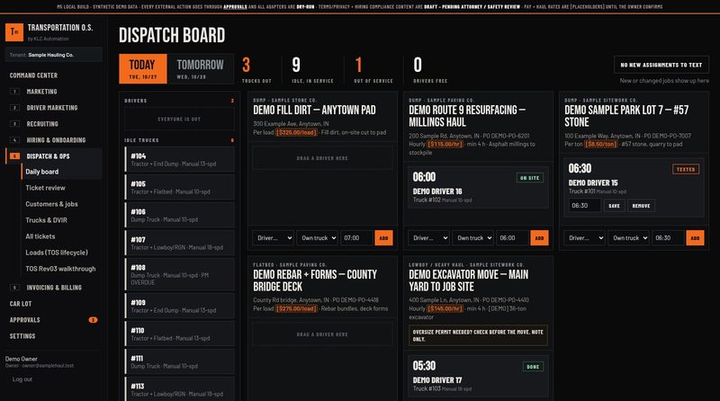Image resolution: width=720 pixels, height=401 pixels.
Task: Click the TEXTED status badge for Demo Driver 15
Action: pos(686,169)
